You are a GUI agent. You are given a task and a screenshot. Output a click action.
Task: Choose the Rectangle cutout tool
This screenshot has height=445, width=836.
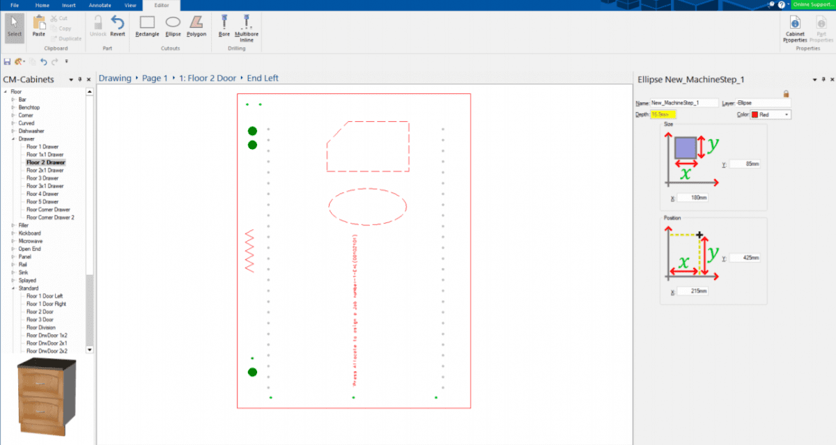click(147, 26)
